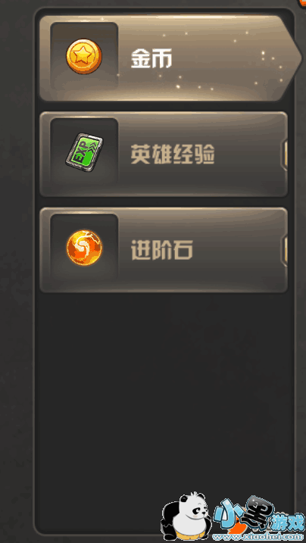
Task: Click the green EXP card icon
Action: click(x=84, y=153)
